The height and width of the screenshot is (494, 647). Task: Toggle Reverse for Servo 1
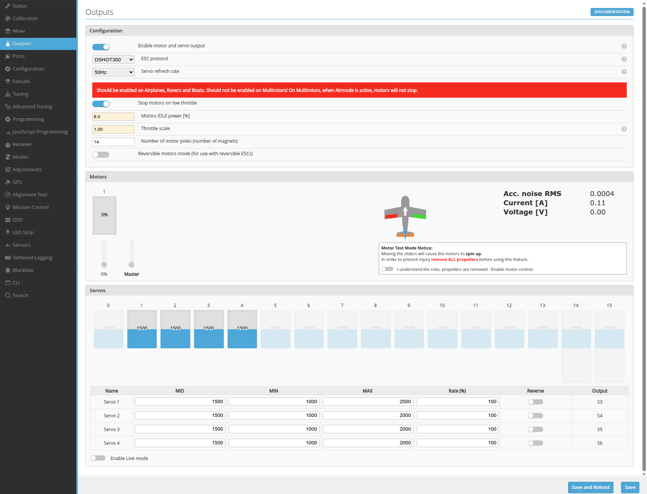point(535,402)
